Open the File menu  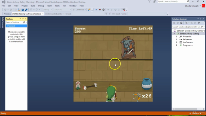point(3,6)
